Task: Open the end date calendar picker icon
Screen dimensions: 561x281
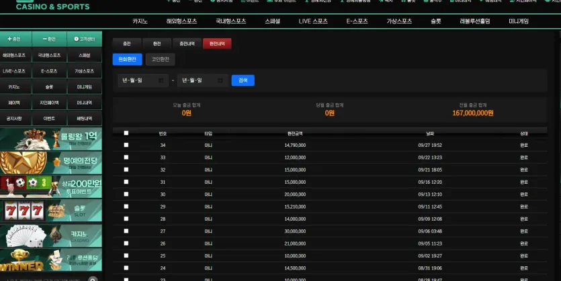Action: click(220, 80)
